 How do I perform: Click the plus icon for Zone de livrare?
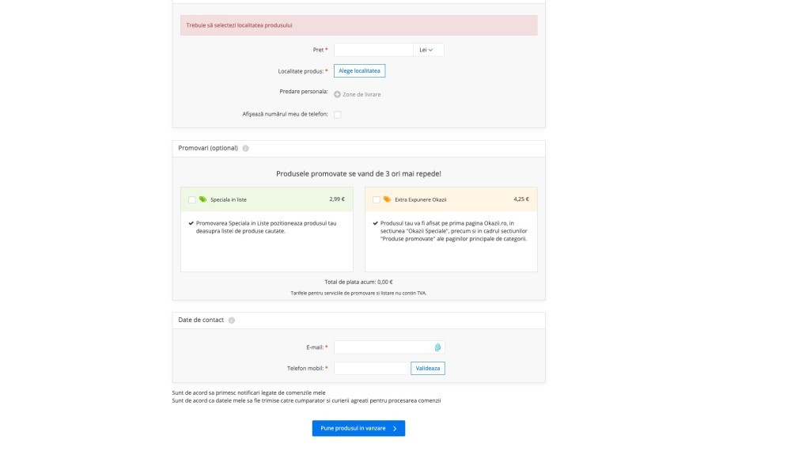[337, 94]
